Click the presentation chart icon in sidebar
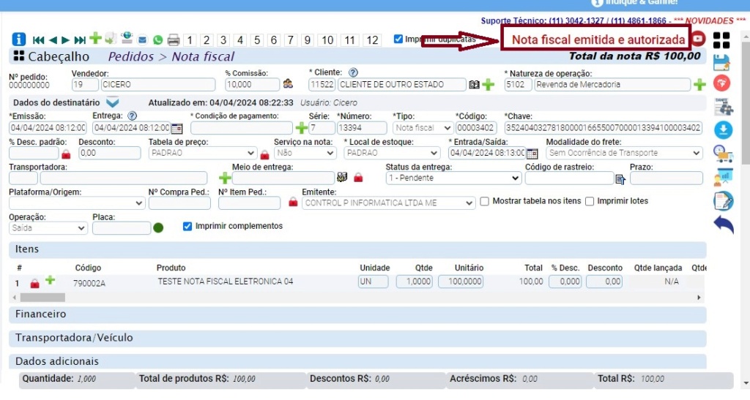The width and height of the screenshot is (750, 400). (x=723, y=177)
